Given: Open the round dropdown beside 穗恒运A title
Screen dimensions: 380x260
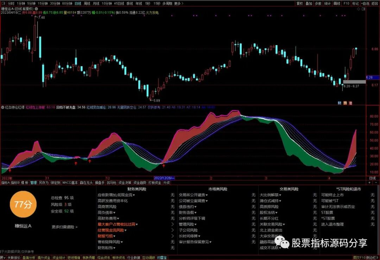Looking at the screenshot, I should pyautogui.click(x=36, y=9).
